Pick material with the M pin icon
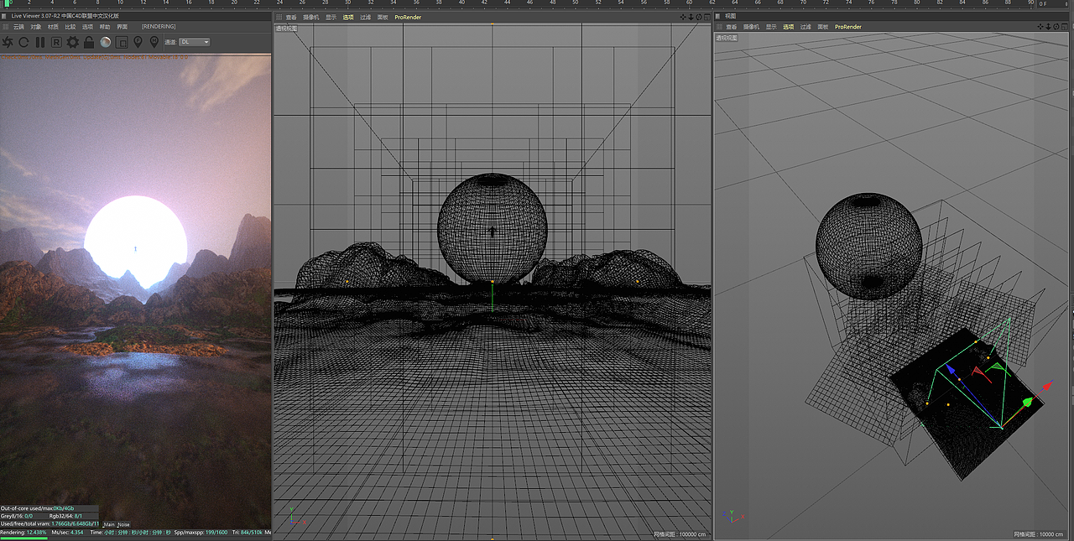 pyautogui.click(x=154, y=42)
